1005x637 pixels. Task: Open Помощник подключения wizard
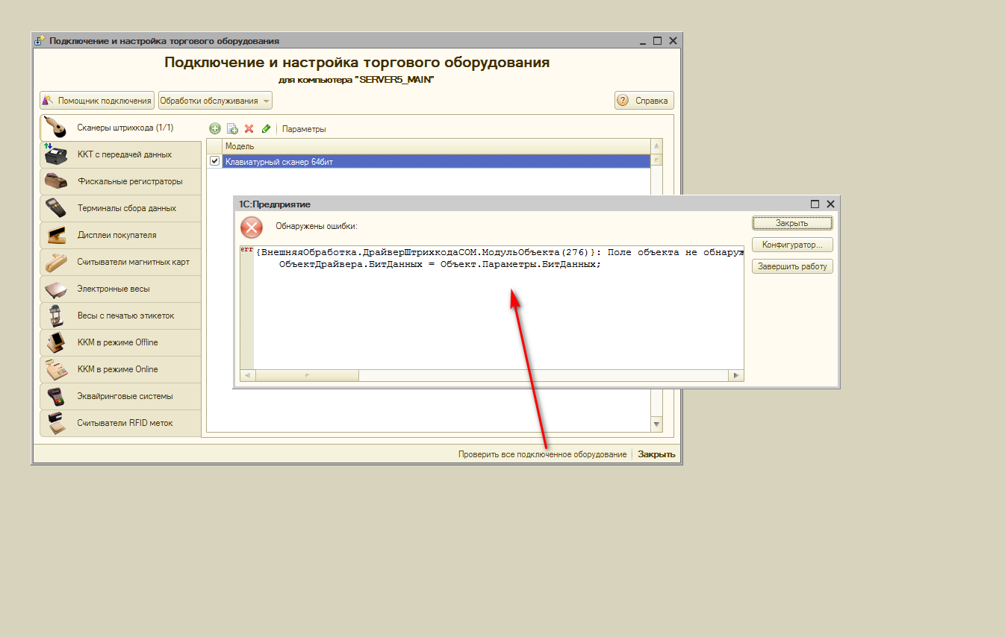97,101
